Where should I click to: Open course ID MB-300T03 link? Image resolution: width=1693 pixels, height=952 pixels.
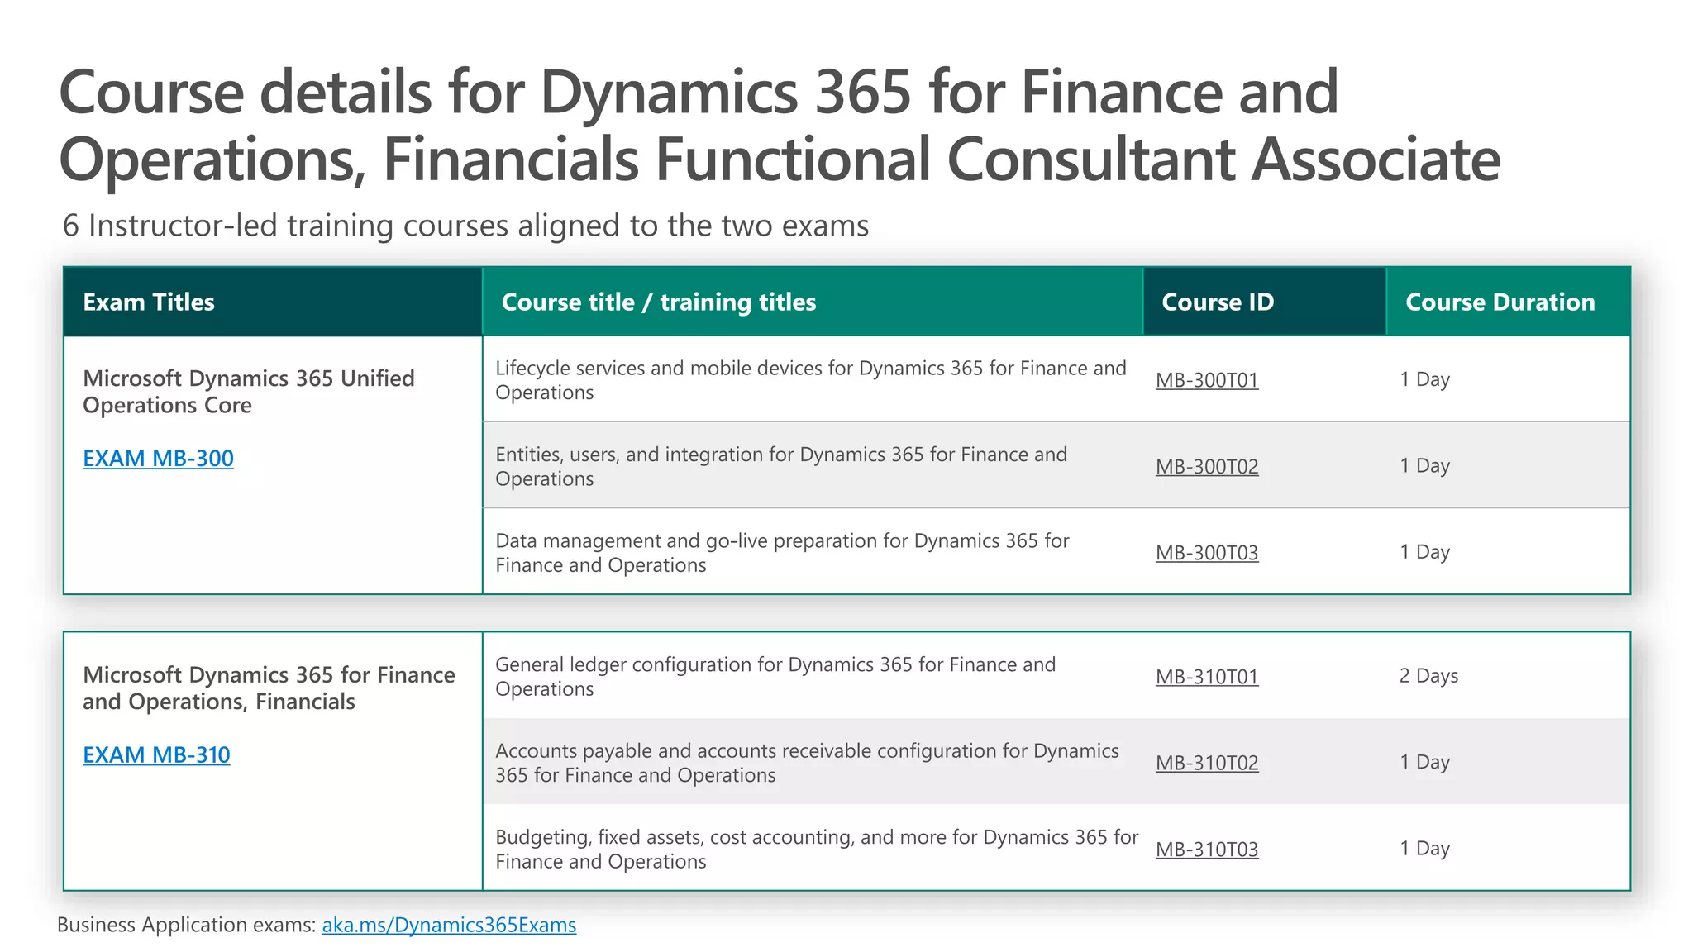coord(1207,552)
